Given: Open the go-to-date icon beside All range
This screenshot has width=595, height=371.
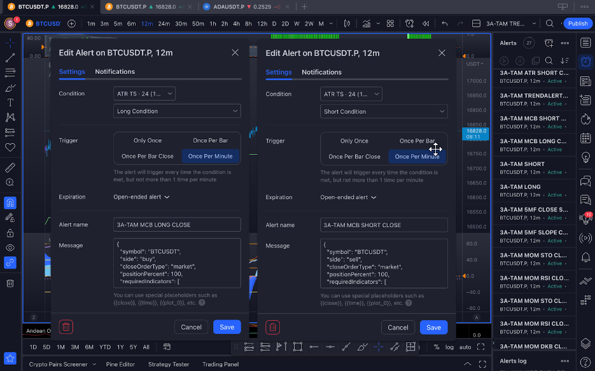Looking at the screenshot, I should point(167,347).
